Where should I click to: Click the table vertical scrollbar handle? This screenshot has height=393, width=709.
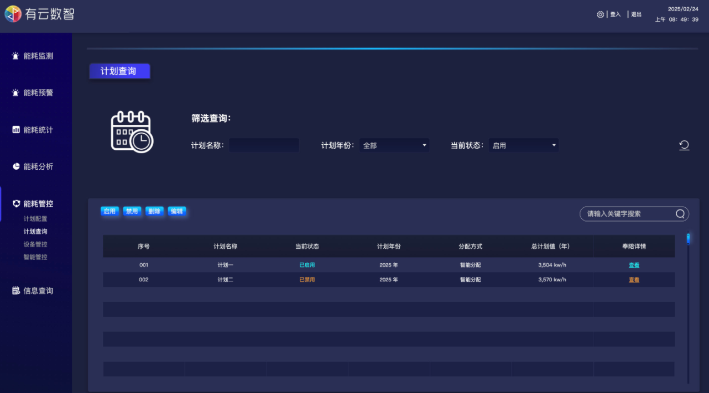tap(688, 239)
